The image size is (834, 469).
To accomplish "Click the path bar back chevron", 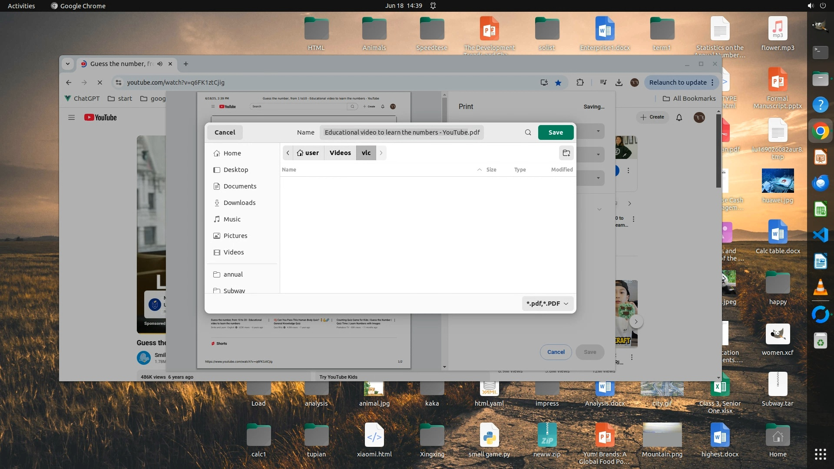I will [x=288, y=153].
